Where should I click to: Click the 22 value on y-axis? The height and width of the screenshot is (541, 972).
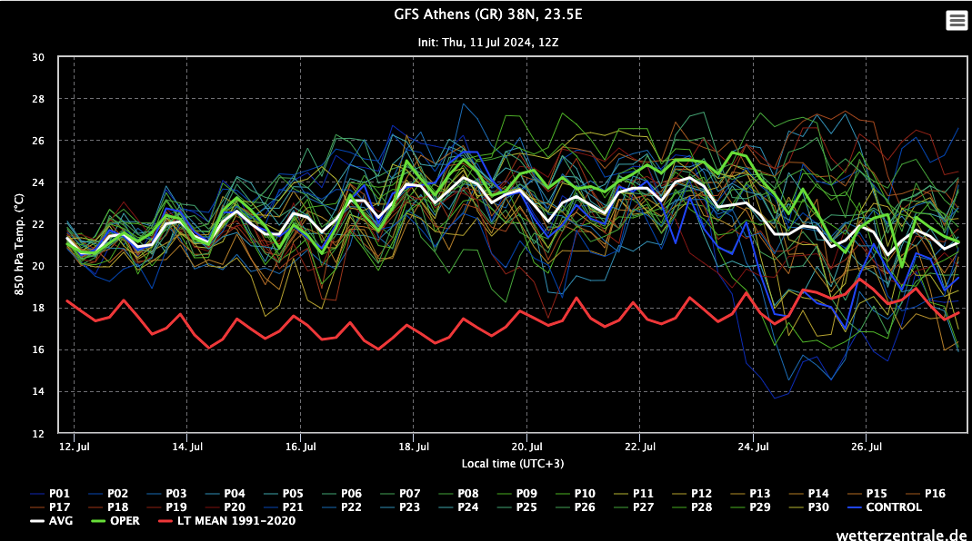click(38, 224)
